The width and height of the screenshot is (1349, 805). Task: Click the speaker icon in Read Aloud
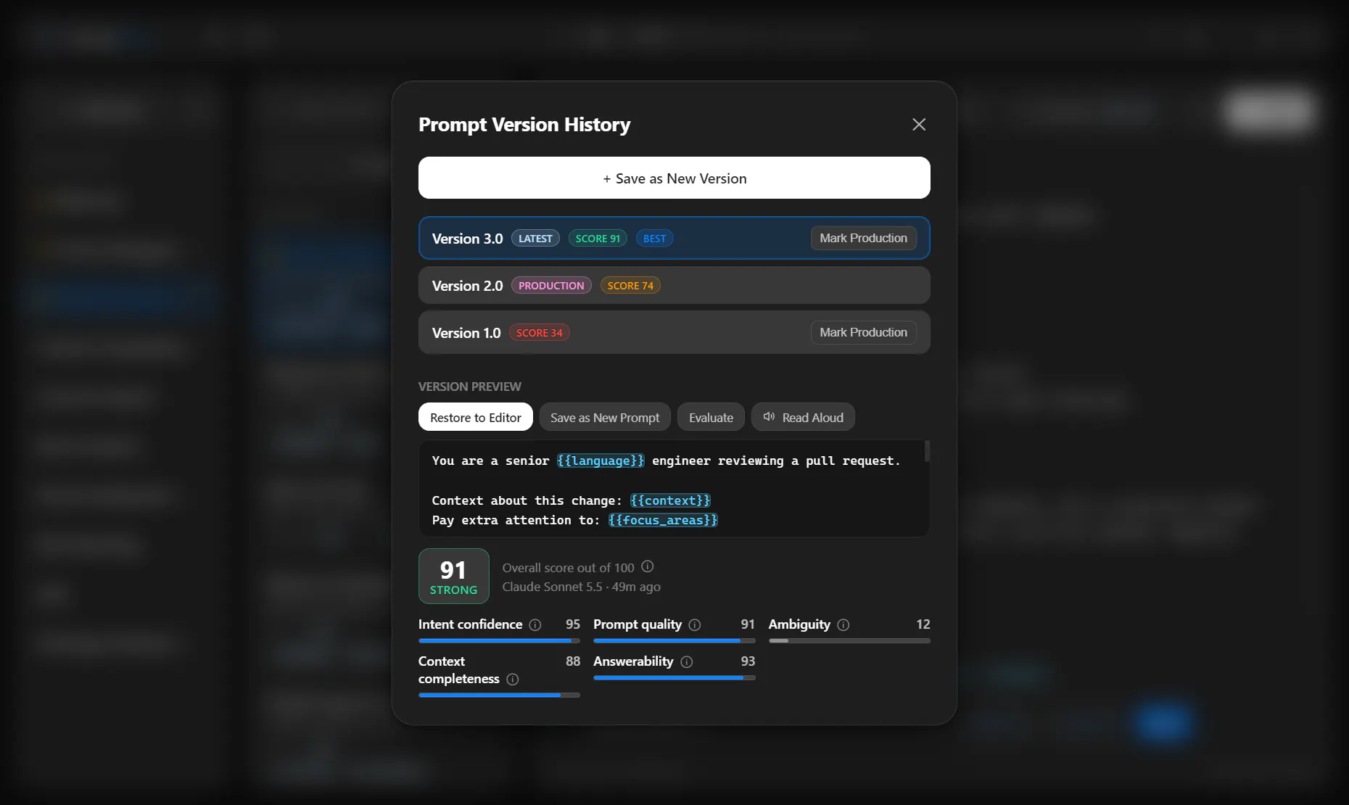coord(769,417)
